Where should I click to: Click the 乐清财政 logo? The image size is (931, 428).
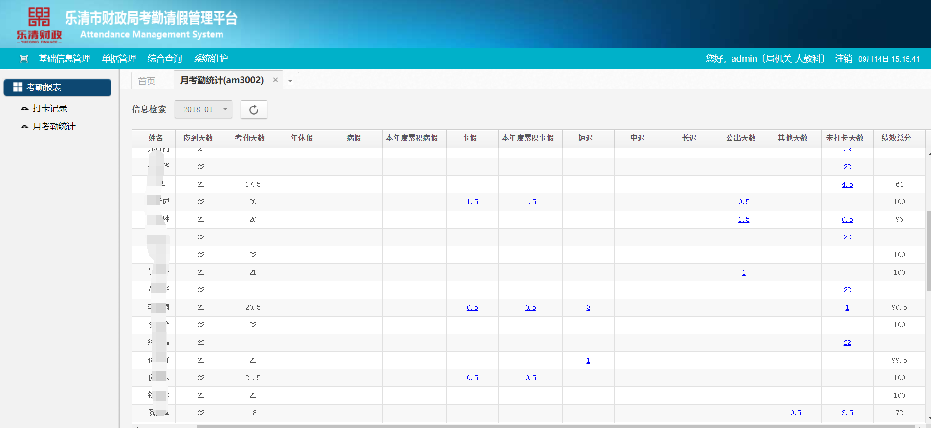pos(39,25)
